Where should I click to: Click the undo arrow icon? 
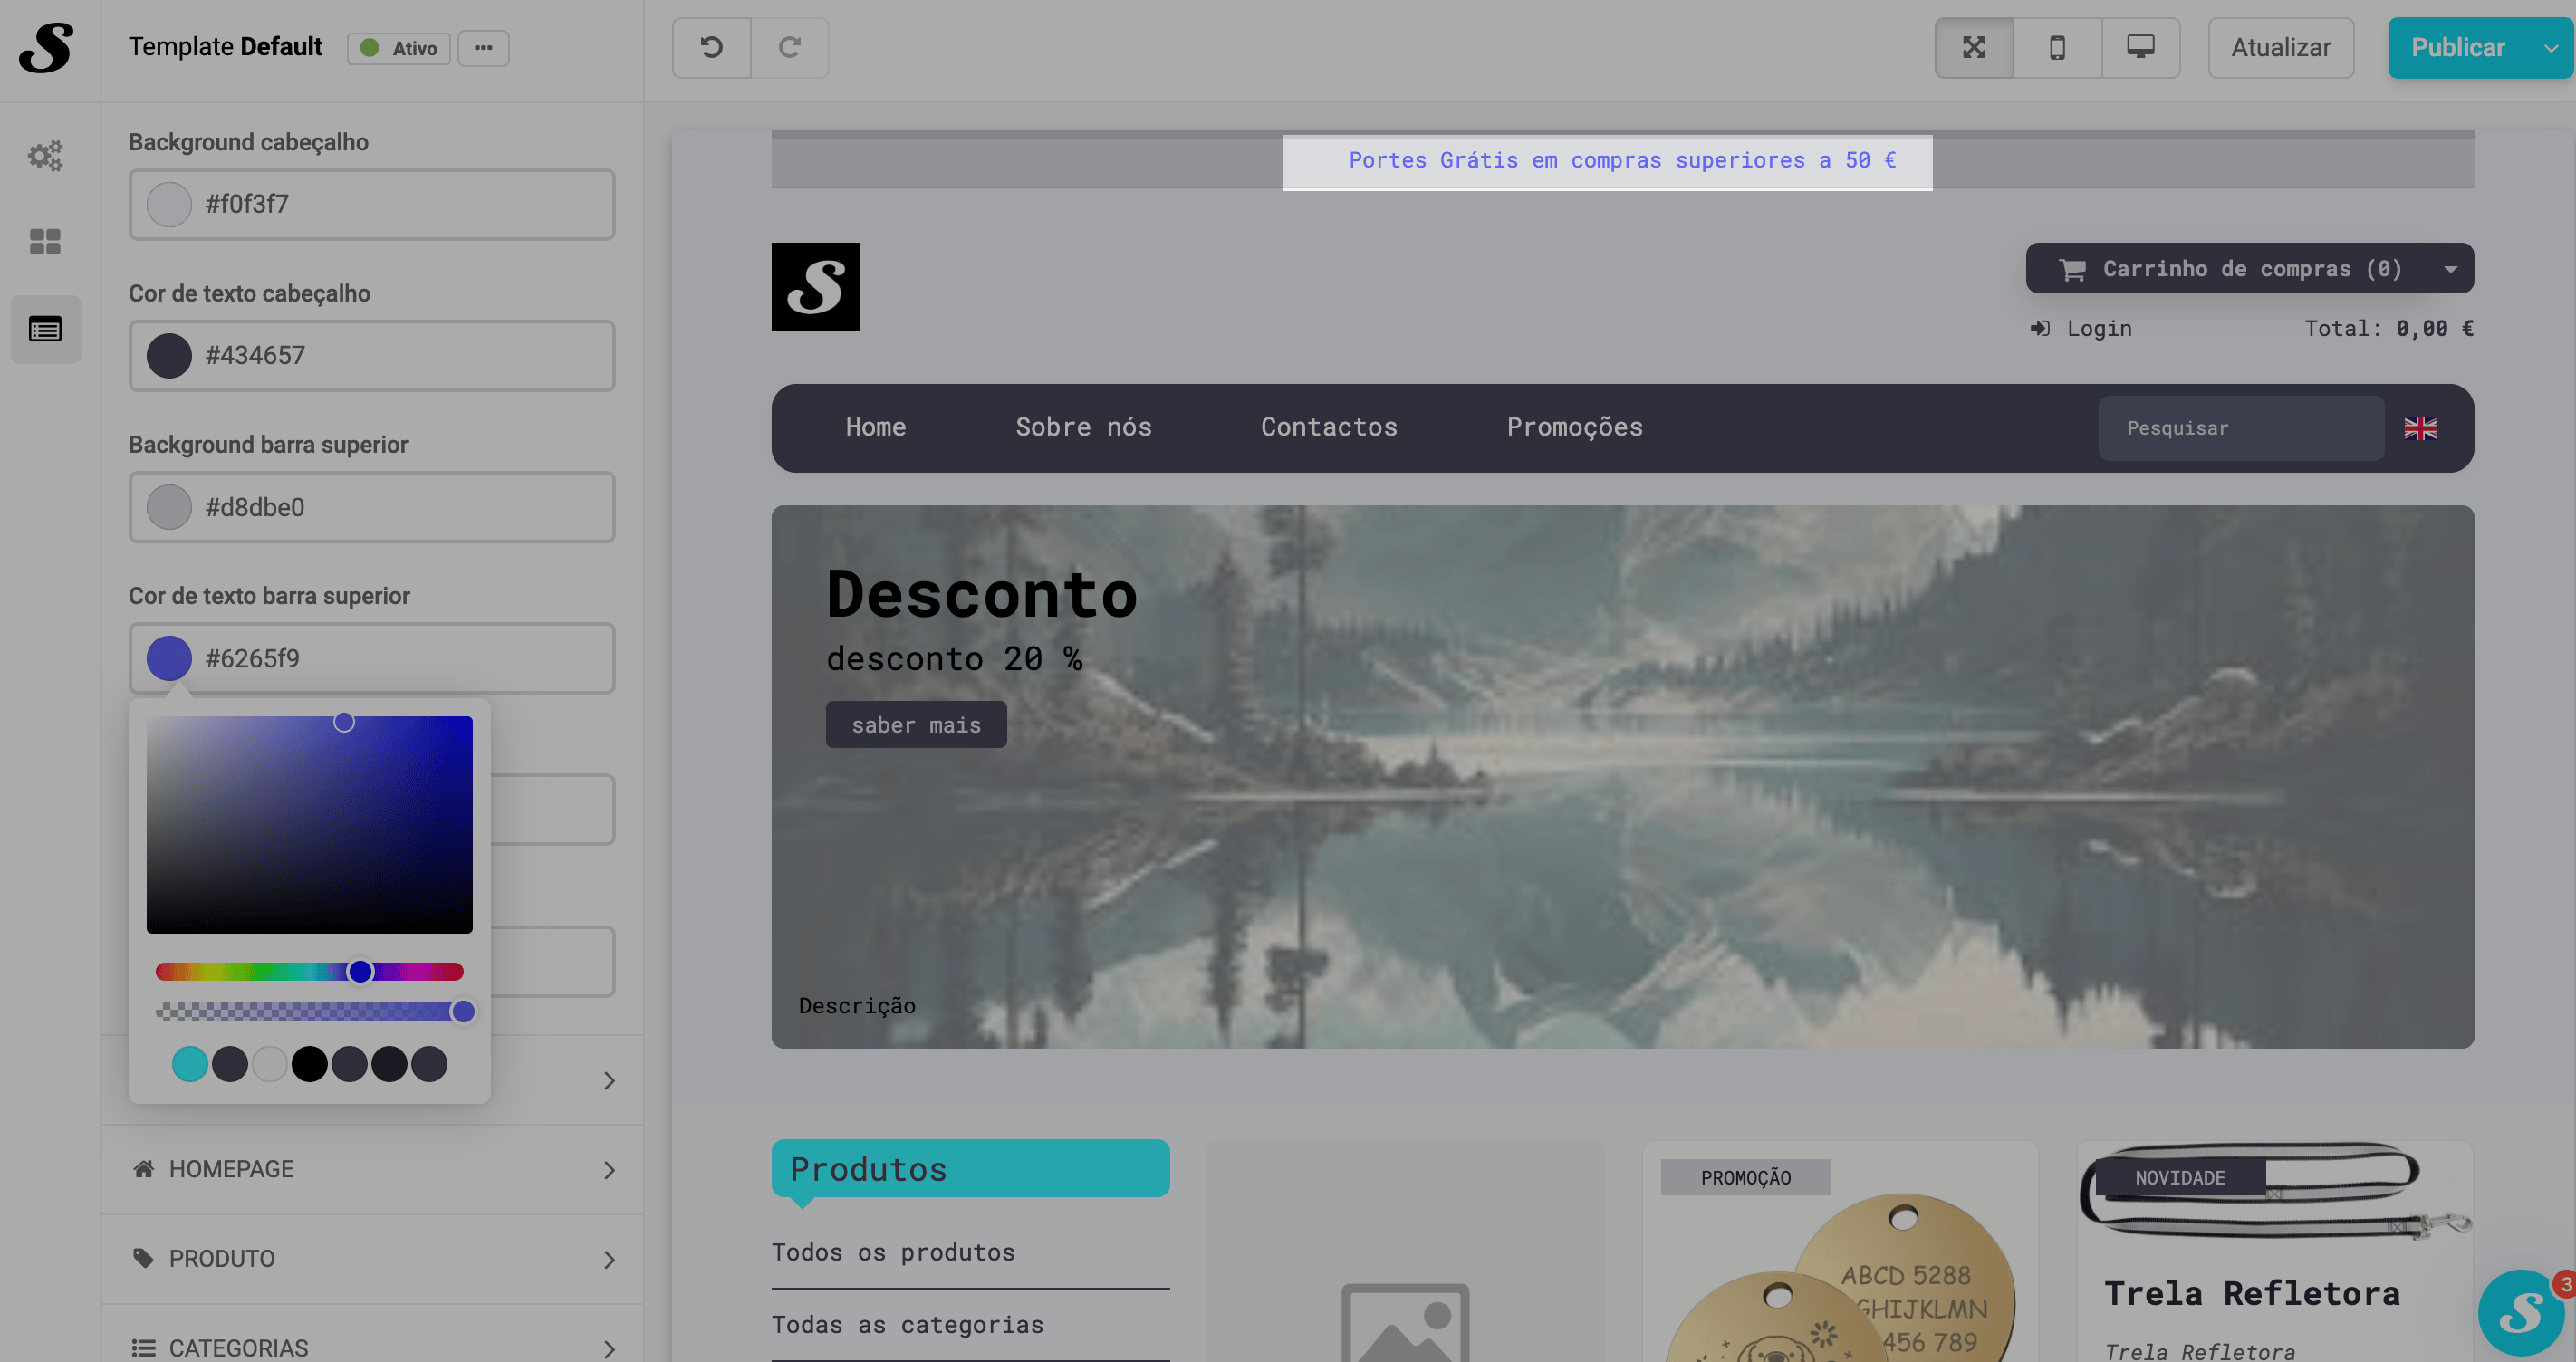pos(711,47)
